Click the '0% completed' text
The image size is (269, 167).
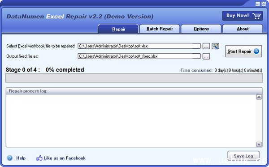click(65, 70)
